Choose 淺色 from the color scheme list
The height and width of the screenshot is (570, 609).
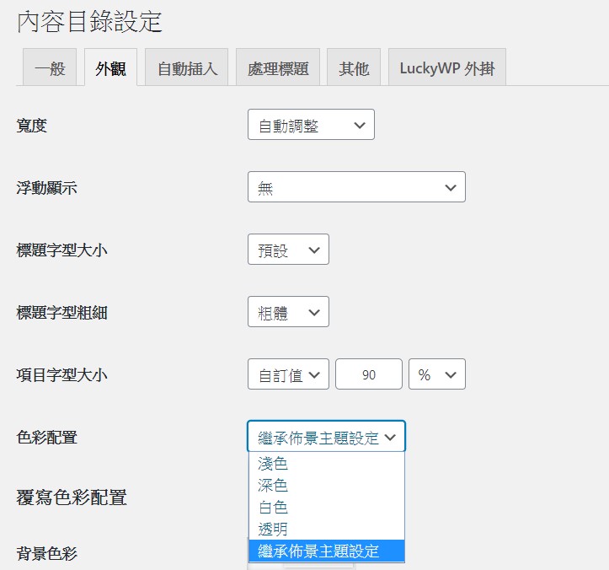click(x=327, y=463)
